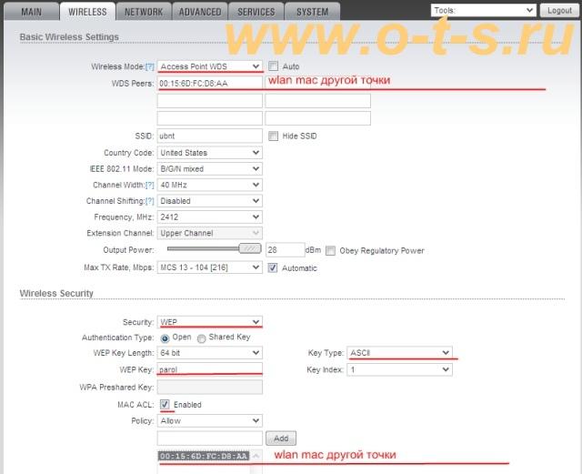Click the third-row right WDS Peers field

pos(317,118)
